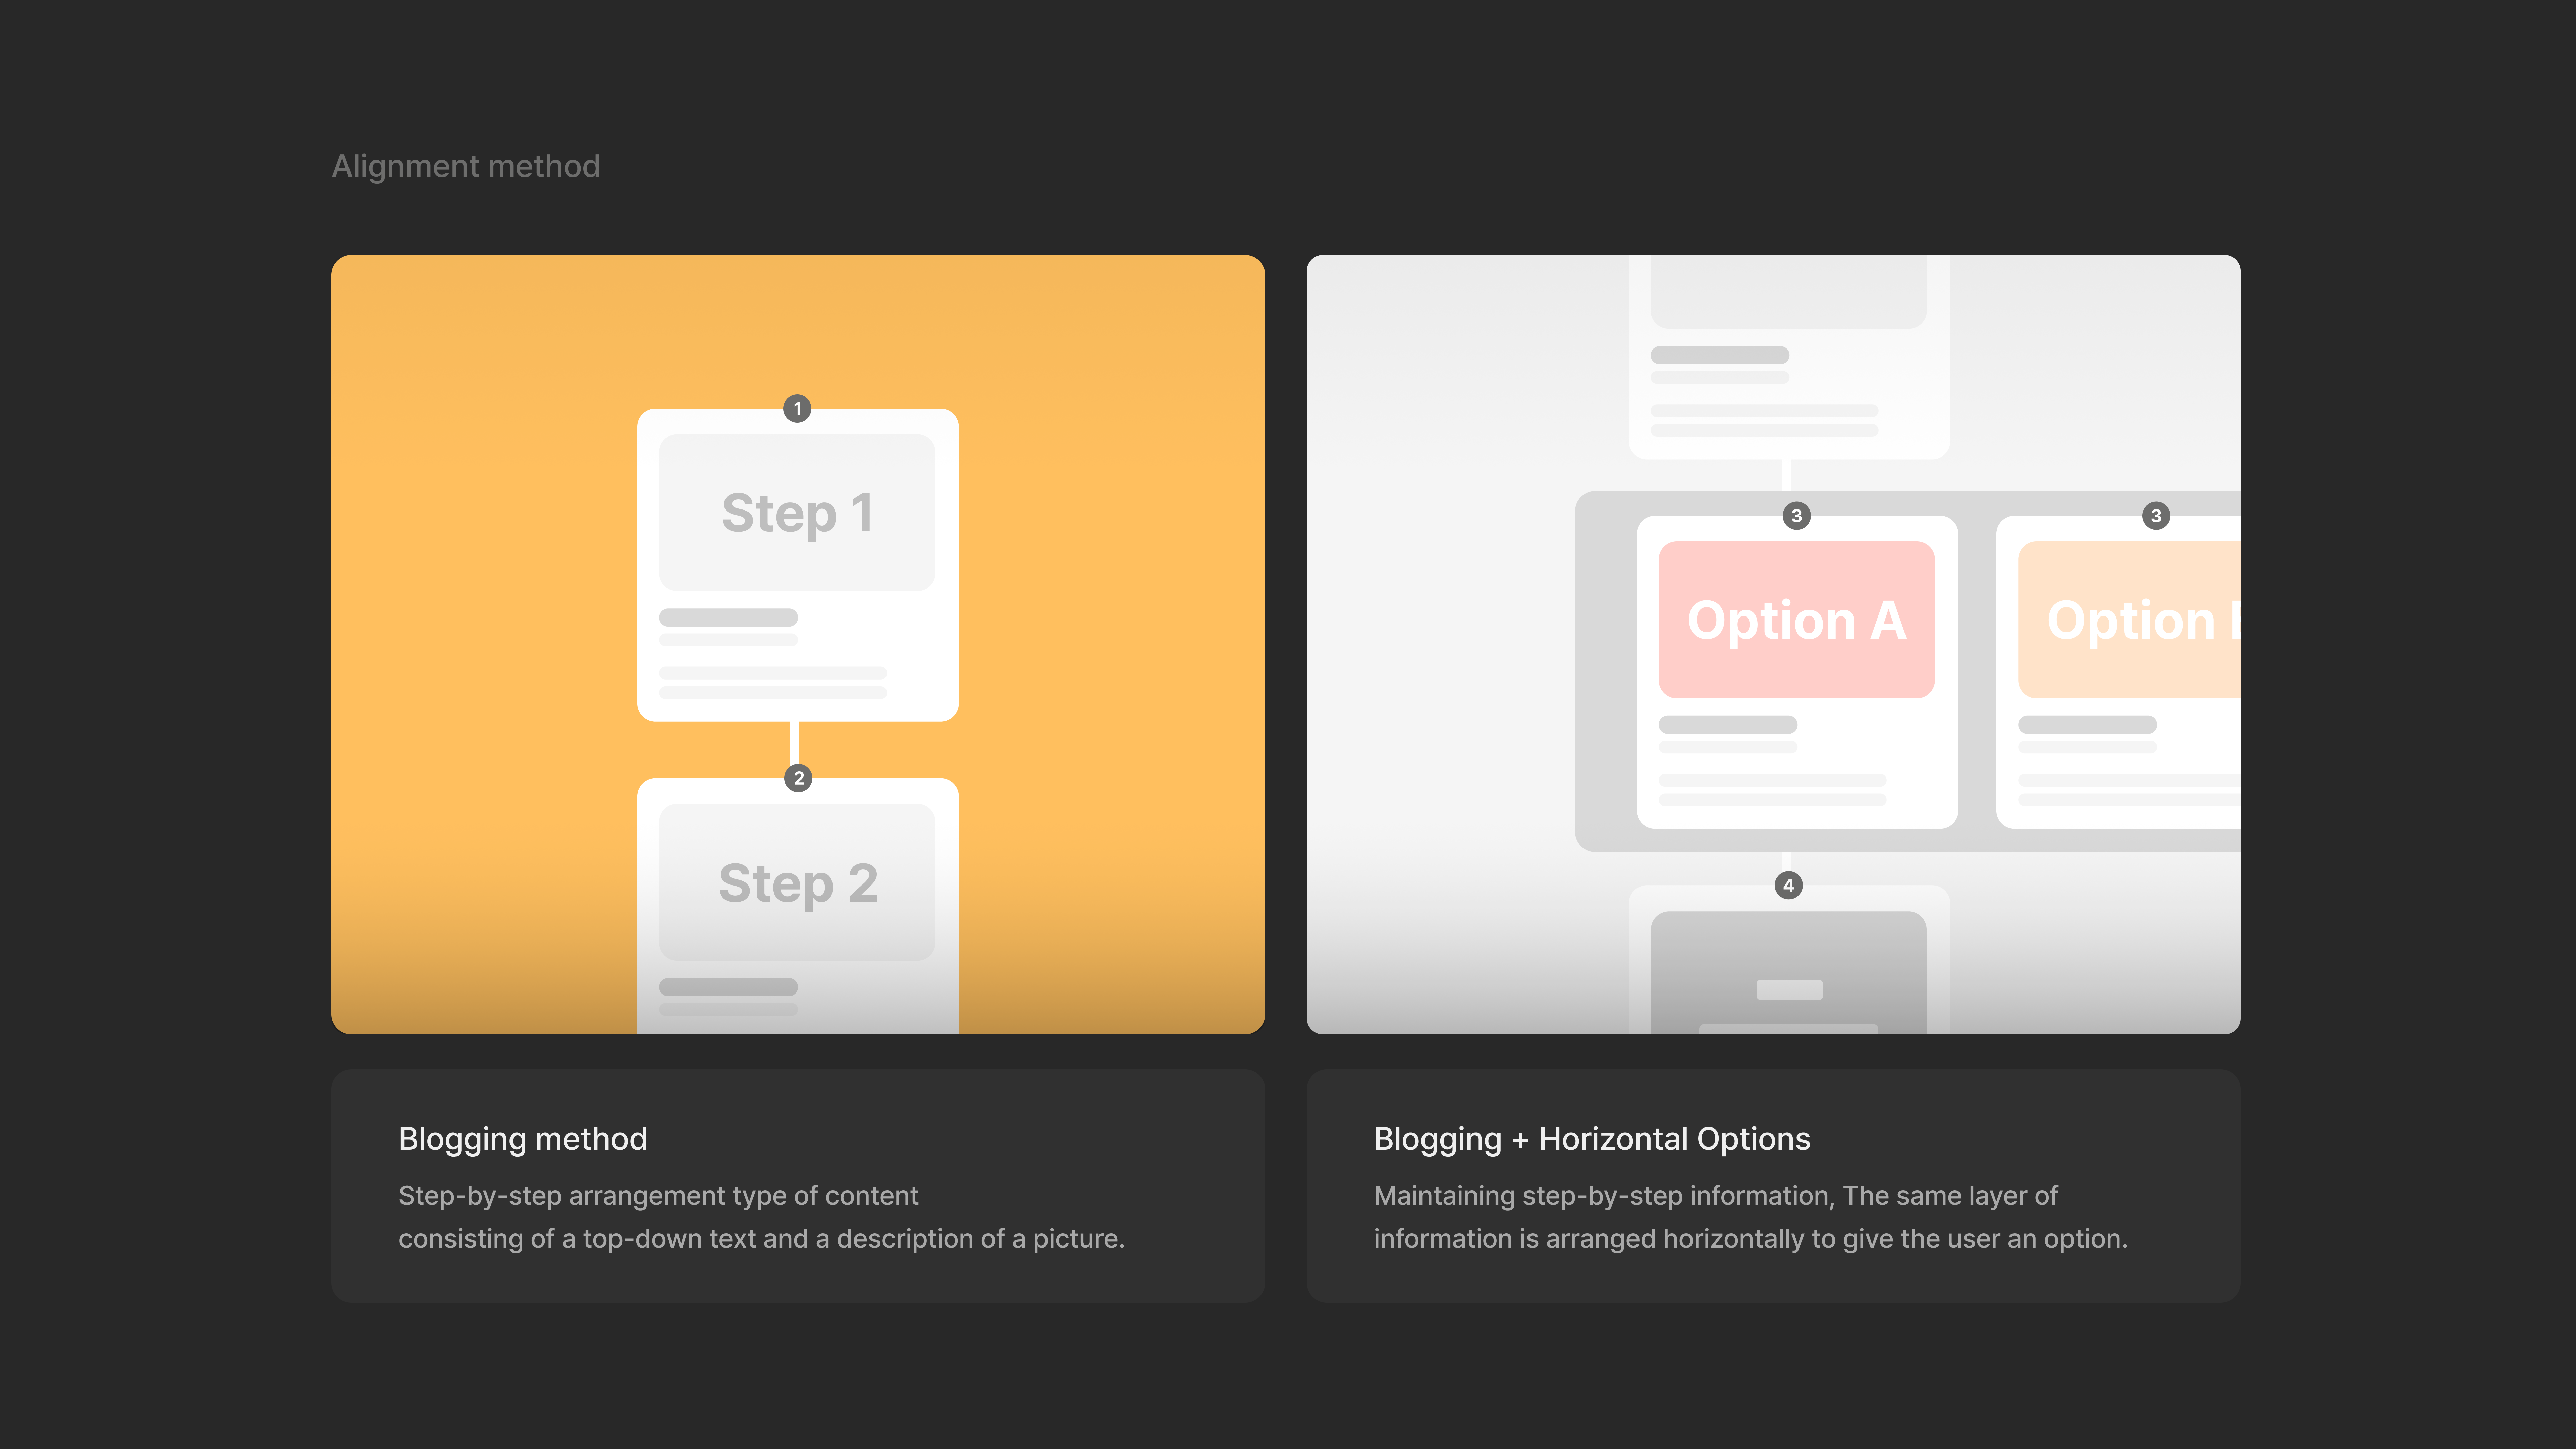Select the Step 2 card image

[797, 882]
